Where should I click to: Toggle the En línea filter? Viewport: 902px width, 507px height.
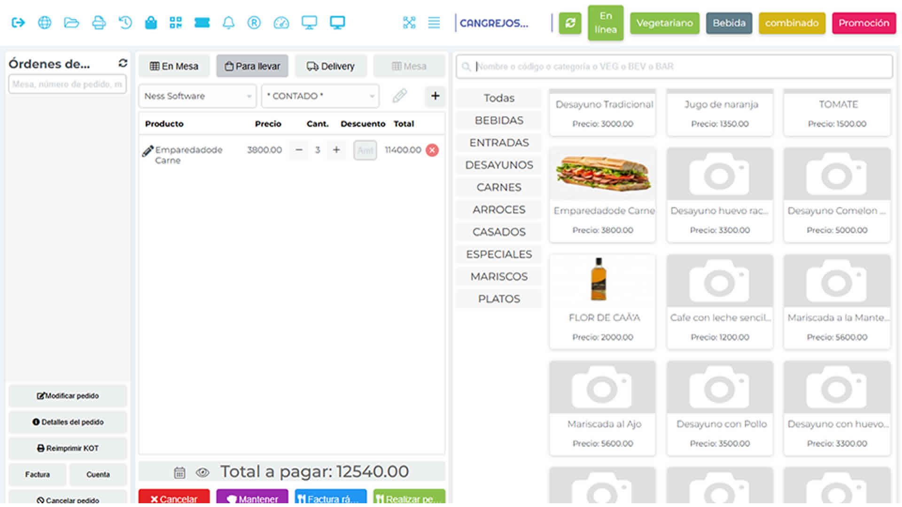(606, 23)
